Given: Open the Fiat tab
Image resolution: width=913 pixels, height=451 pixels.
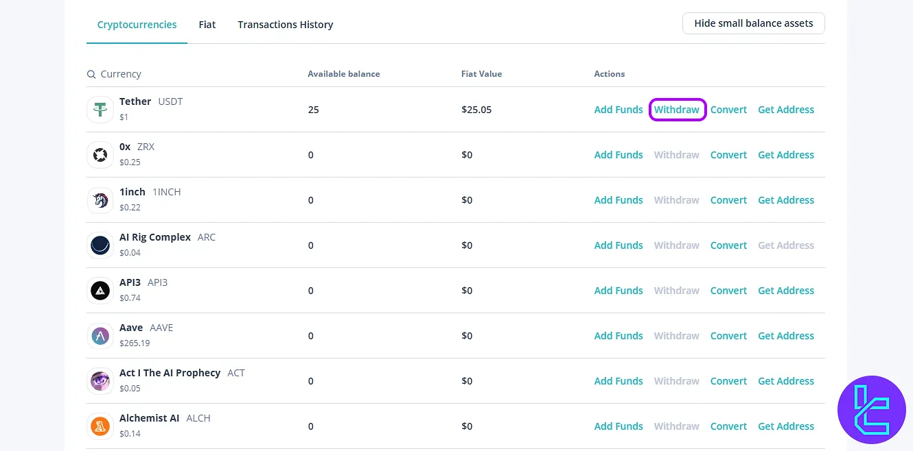Looking at the screenshot, I should [207, 25].
